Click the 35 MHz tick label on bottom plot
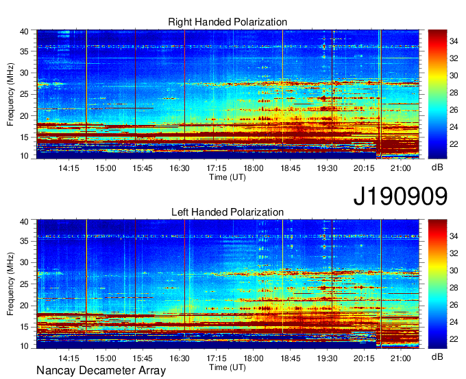 [24, 241]
